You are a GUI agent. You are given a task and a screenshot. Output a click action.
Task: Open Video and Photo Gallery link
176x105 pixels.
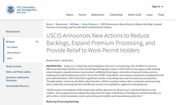[18, 72]
